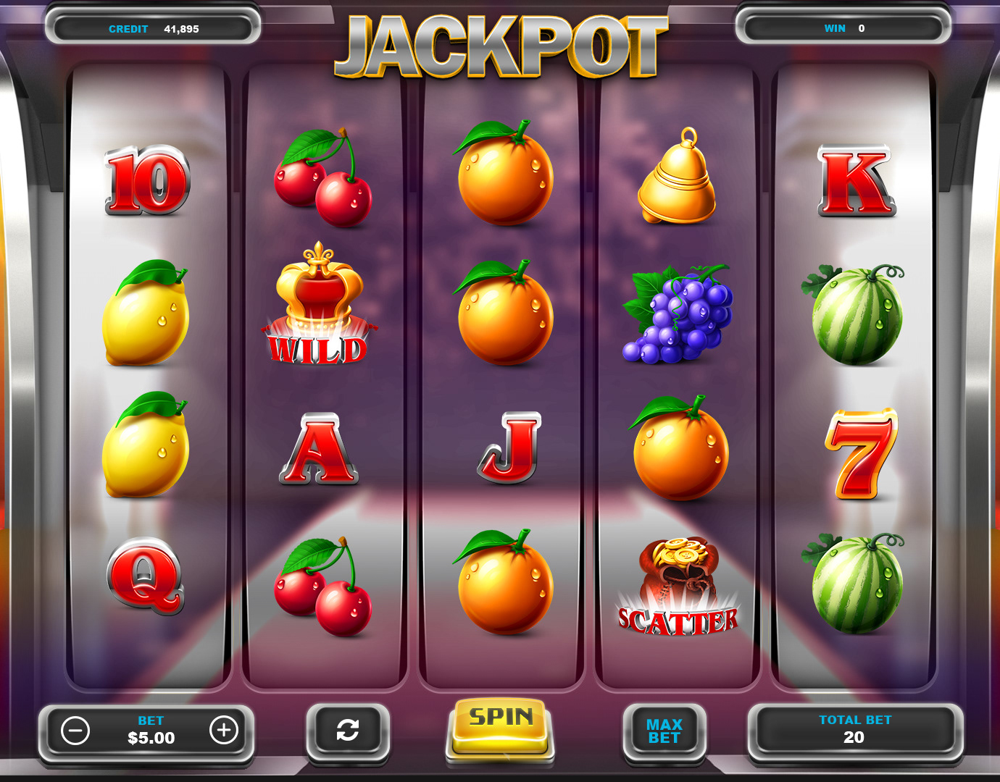Image resolution: width=1000 pixels, height=782 pixels.
Task: Click the CREDIT balance display
Action: [x=153, y=29]
